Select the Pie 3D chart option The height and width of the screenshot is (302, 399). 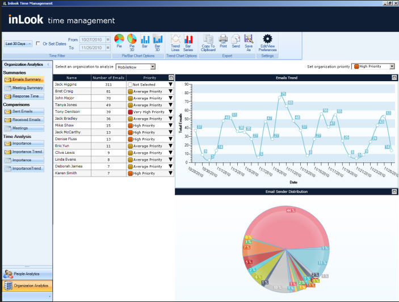click(x=132, y=42)
